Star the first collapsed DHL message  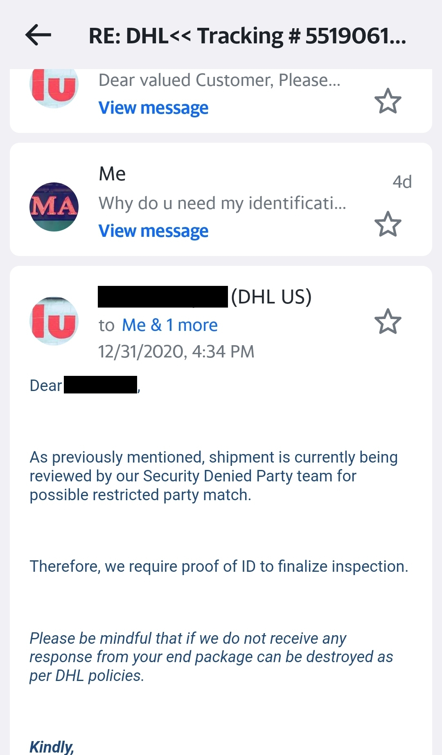coord(388,101)
